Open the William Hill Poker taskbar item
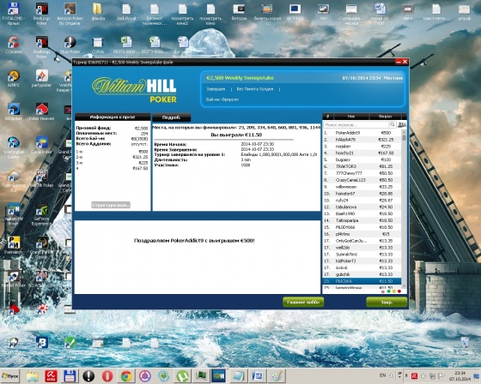481x384 pixels. coord(219,376)
